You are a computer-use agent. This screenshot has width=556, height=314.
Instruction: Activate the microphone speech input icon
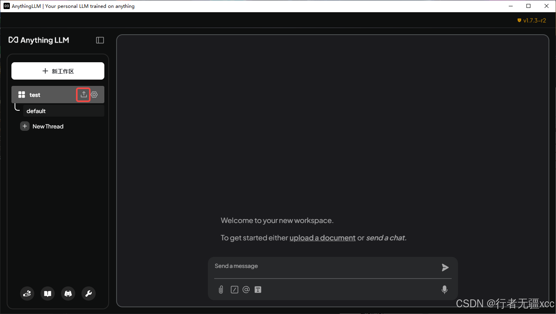tap(445, 290)
